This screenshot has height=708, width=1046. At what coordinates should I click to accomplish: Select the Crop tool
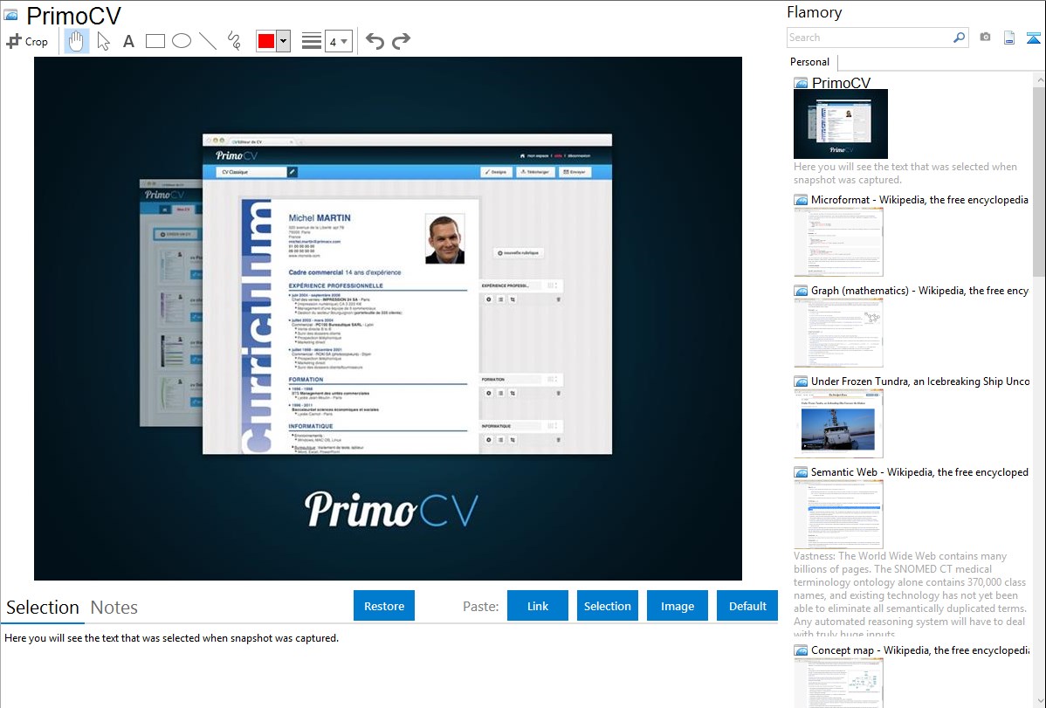27,41
